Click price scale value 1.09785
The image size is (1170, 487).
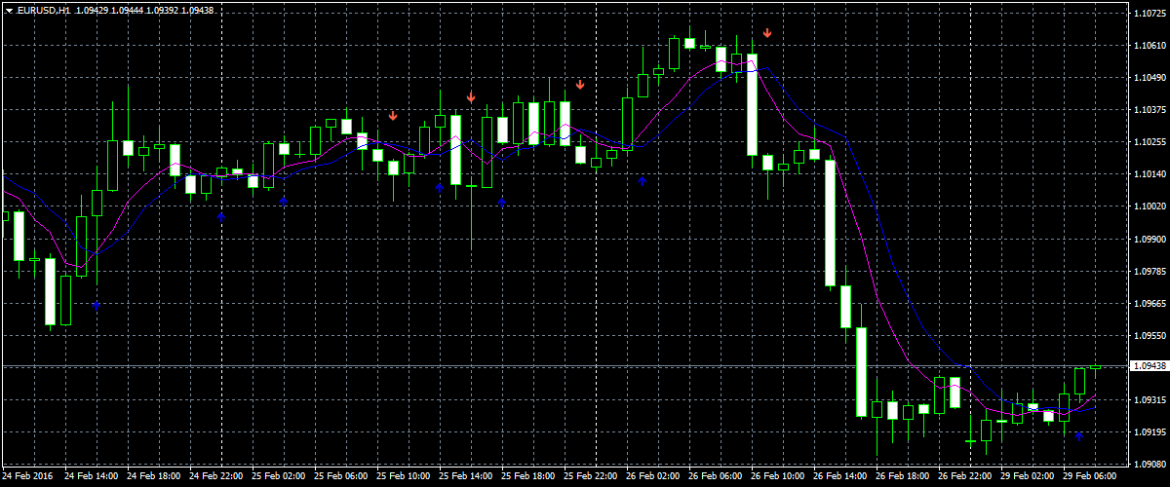1150,271
